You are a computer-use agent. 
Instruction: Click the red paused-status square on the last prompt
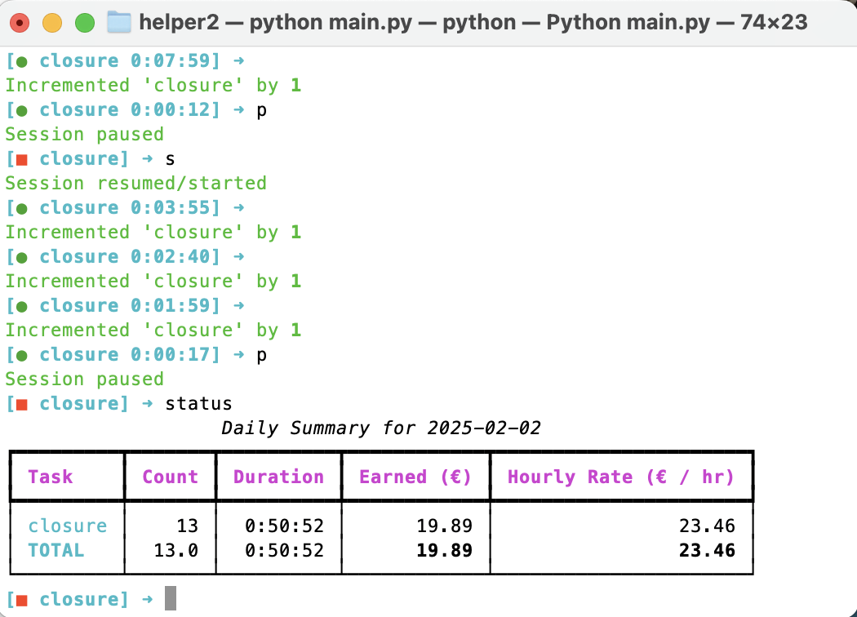tap(22, 600)
